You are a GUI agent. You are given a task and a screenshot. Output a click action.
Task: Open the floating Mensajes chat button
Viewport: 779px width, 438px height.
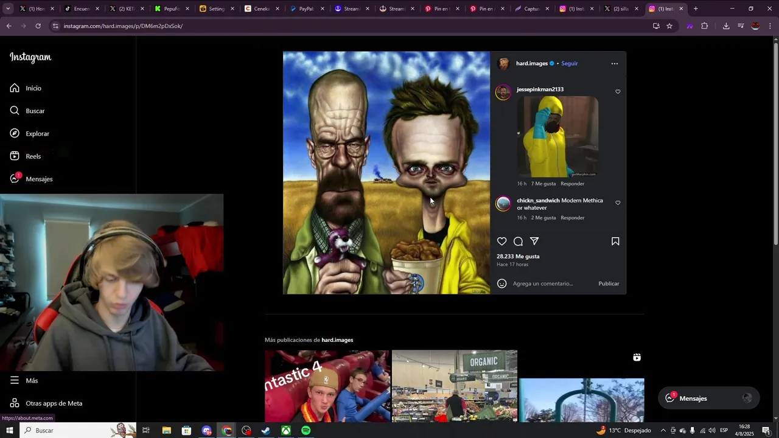click(x=708, y=398)
